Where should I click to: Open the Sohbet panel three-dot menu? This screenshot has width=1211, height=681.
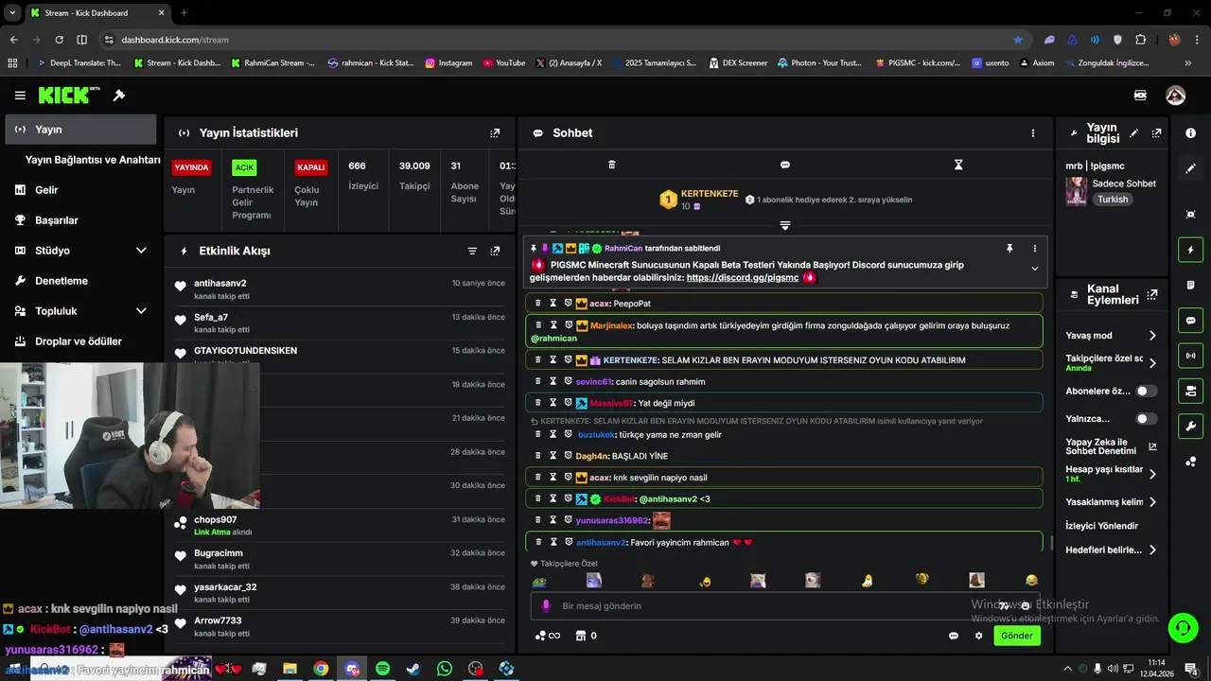1033,133
